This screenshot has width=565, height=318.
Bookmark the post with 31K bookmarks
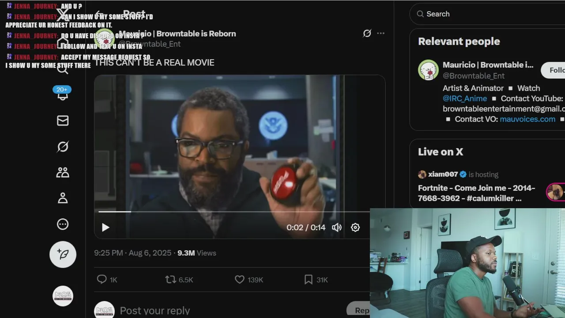(x=316, y=280)
